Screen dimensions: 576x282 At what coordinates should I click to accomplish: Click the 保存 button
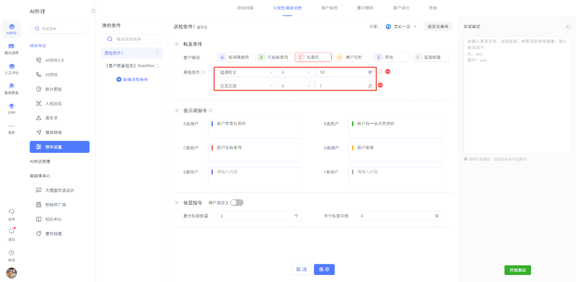pos(324,269)
